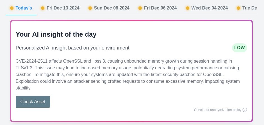
Task: Click the info icon next to anonymization policy
Action: (245, 110)
